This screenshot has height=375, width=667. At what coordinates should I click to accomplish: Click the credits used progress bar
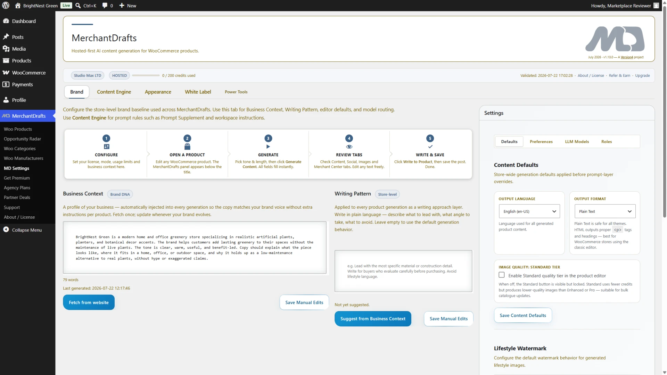[146, 75]
